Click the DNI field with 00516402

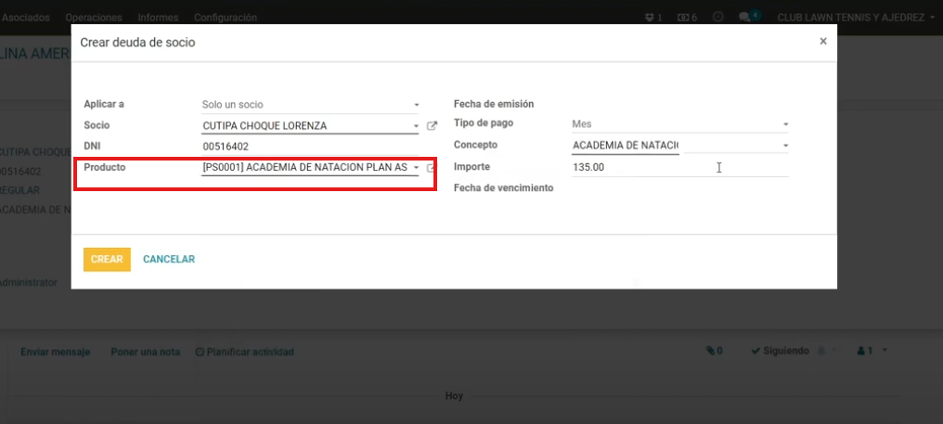[310, 147]
